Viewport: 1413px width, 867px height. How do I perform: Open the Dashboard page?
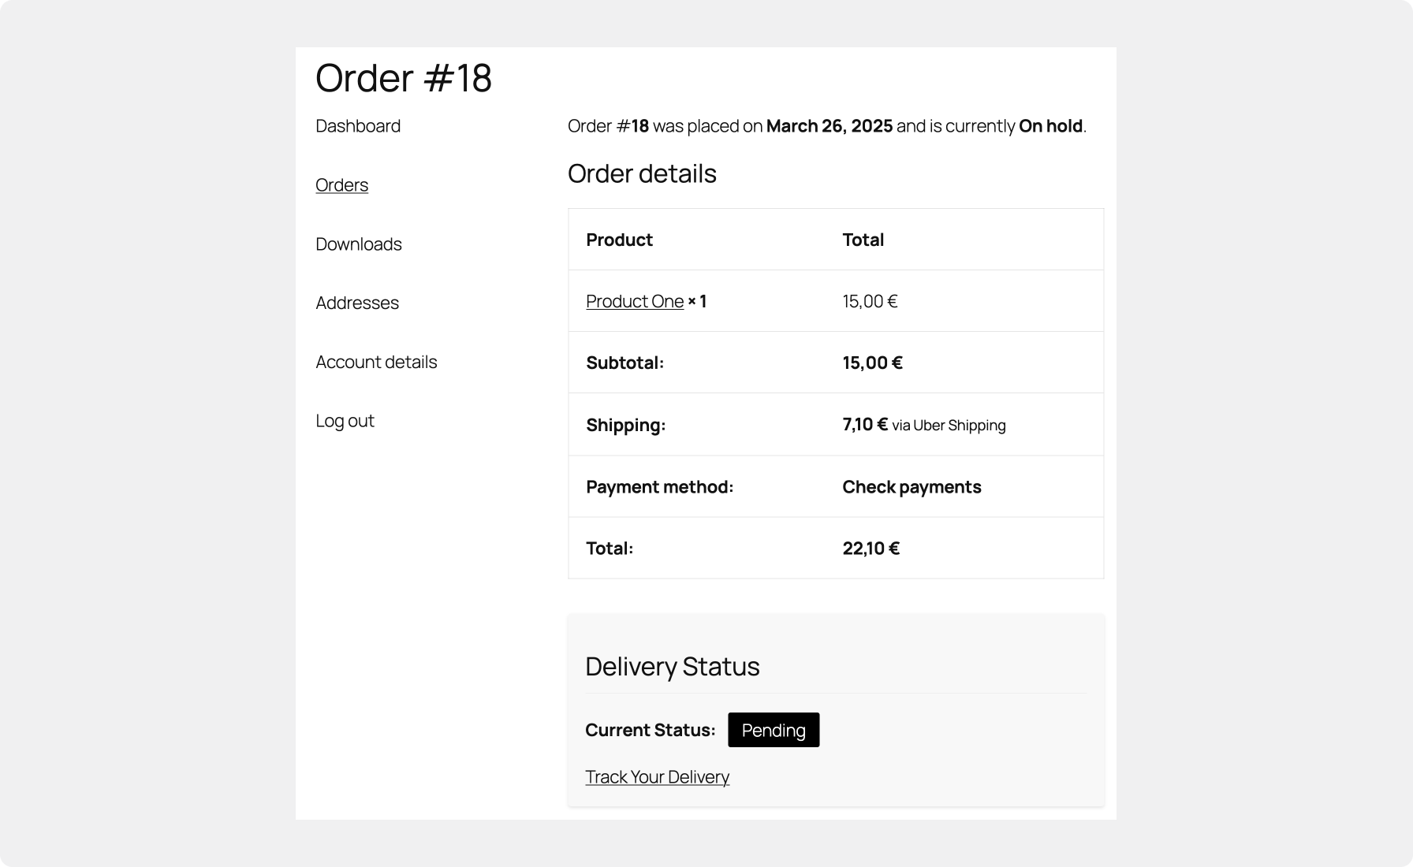click(x=357, y=125)
